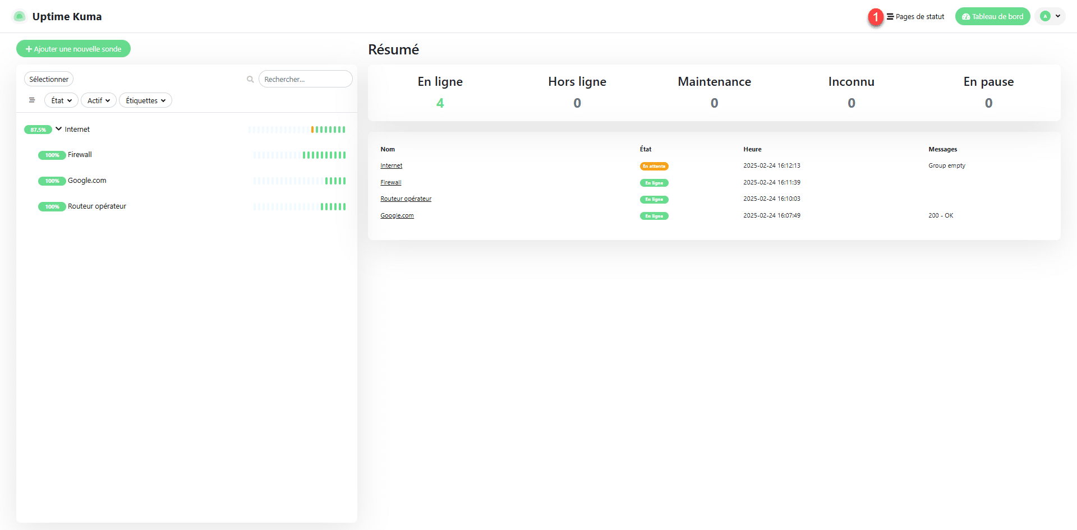
Task: Click the search magnifier icon
Action: point(250,80)
